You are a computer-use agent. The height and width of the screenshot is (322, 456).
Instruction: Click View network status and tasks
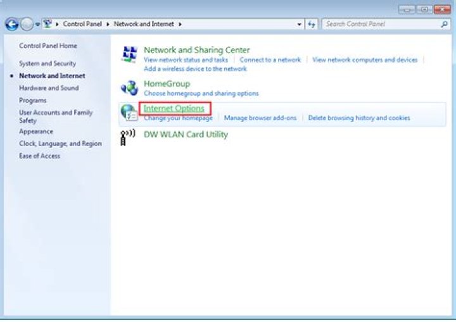pos(186,59)
